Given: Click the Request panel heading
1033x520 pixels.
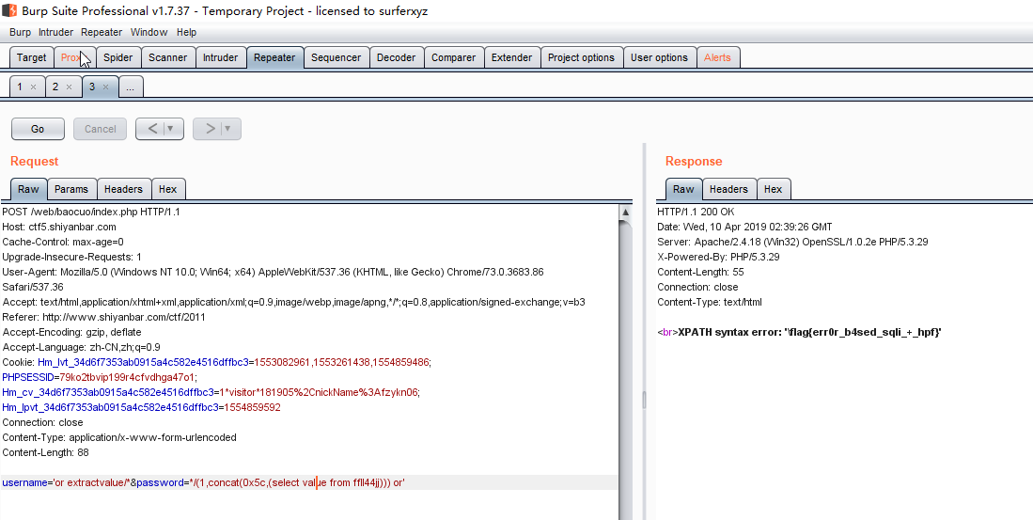Looking at the screenshot, I should pos(34,162).
